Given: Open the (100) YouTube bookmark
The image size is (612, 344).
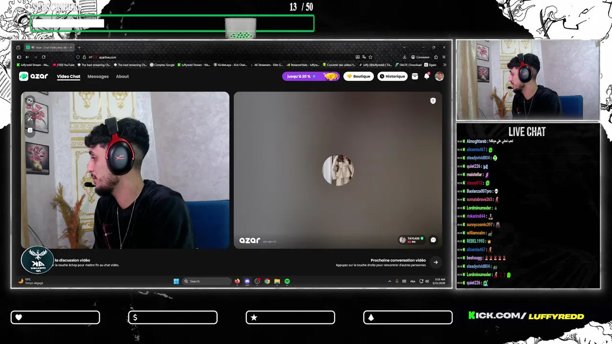Looking at the screenshot, I should [x=64, y=65].
